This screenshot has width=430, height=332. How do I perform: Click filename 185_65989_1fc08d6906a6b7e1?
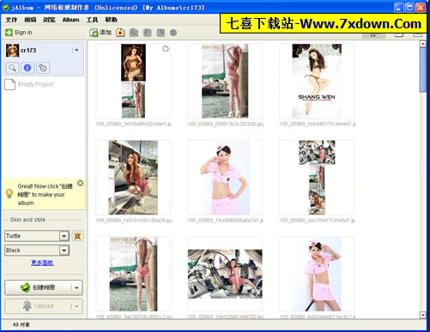coord(226,220)
